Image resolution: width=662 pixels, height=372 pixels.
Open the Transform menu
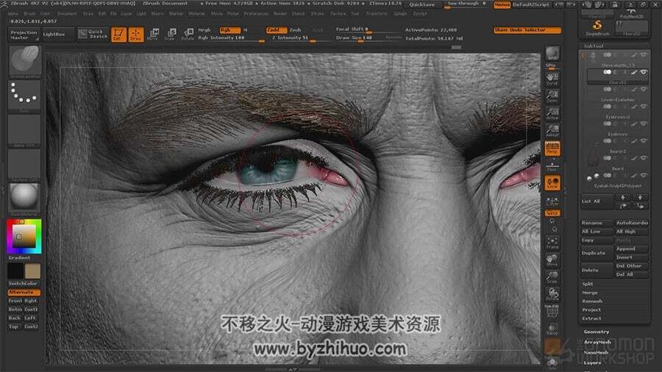click(x=377, y=13)
